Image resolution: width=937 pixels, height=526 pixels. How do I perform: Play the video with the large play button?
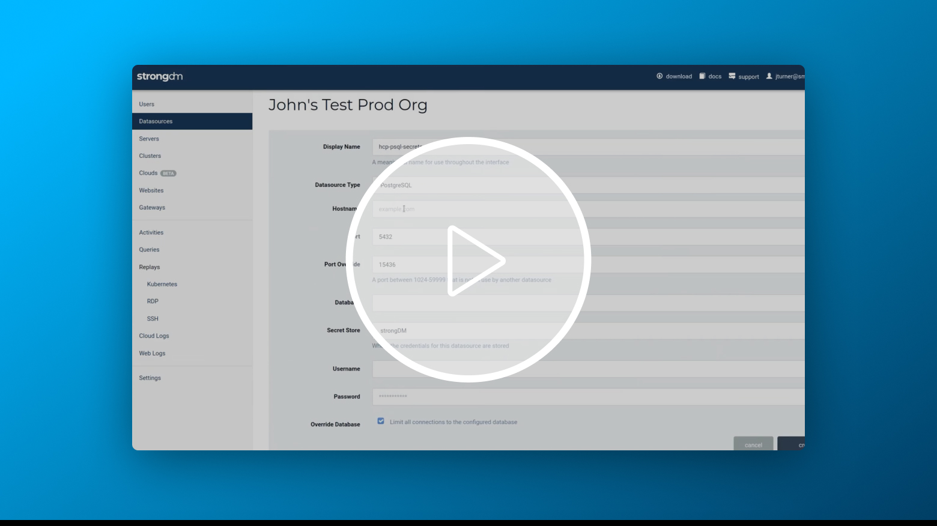coord(468,260)
